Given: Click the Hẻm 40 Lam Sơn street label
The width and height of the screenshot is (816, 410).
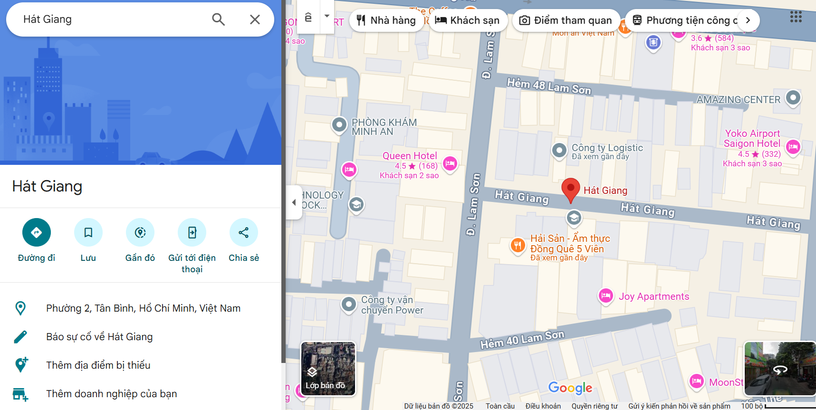Looking at the screenshot, I should point(522,339).
